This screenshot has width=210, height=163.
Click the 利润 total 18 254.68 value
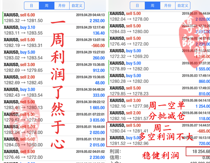[x=201, y=152]
